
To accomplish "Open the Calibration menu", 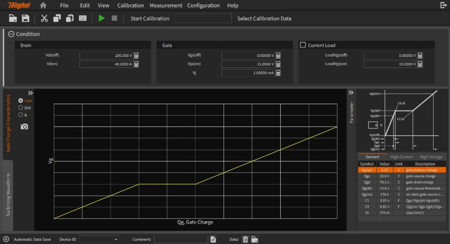I will tap(131, 5).
